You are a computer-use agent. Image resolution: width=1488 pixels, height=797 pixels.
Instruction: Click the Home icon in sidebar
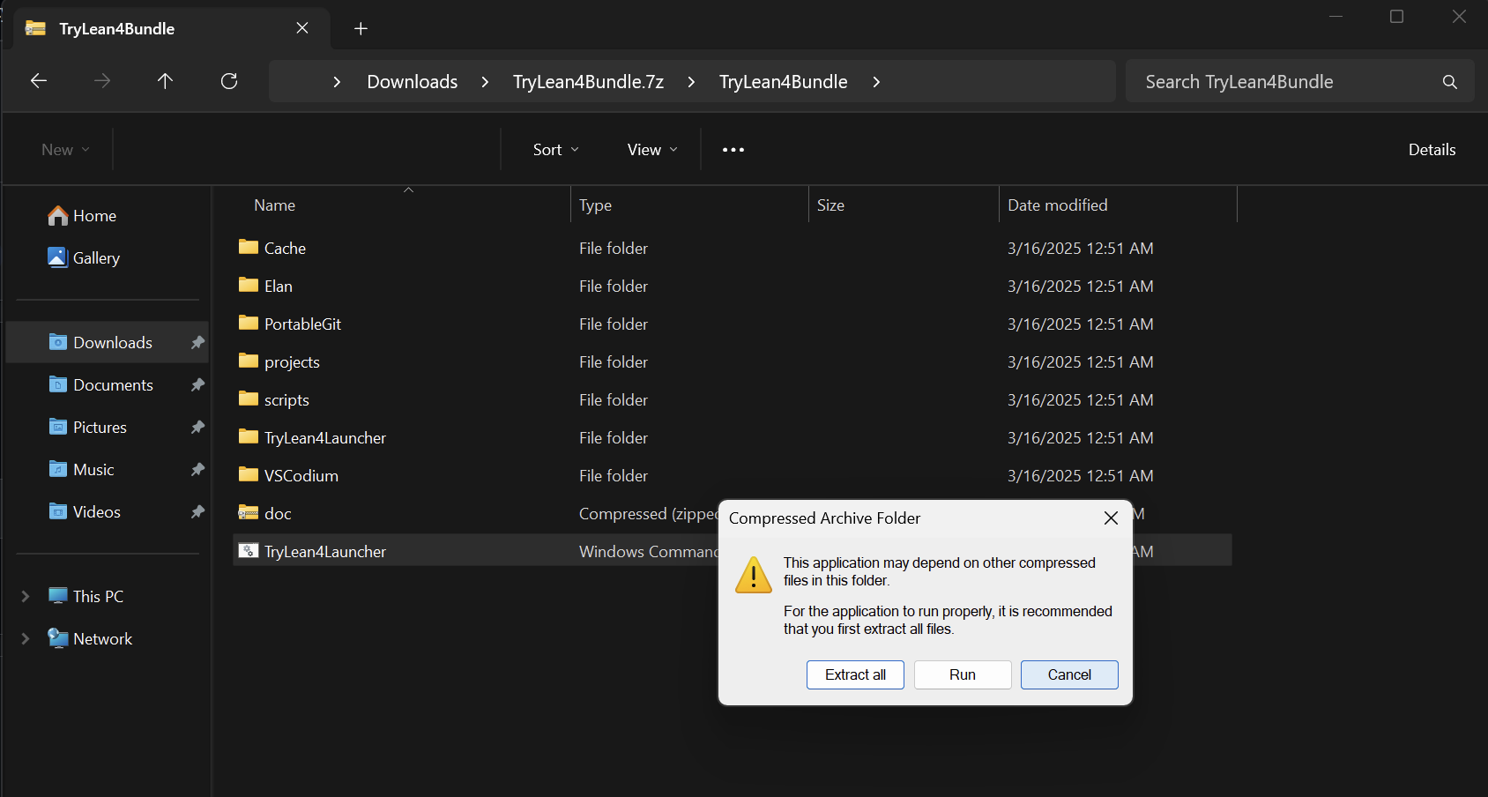pyautogui.click(x=58, y=215)
